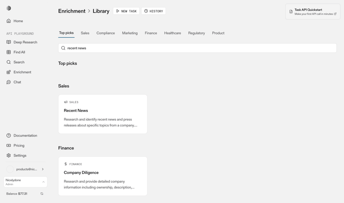This screenshot has width=344, height=203.
Task: Click the "Finance" section heading above cards
Action: pyautogui.click(x=66, y=148)
